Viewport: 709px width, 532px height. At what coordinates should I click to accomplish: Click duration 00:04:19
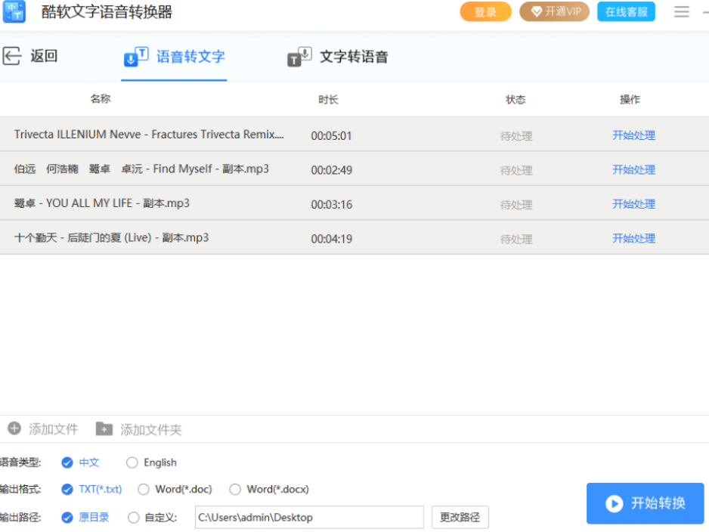331,239
